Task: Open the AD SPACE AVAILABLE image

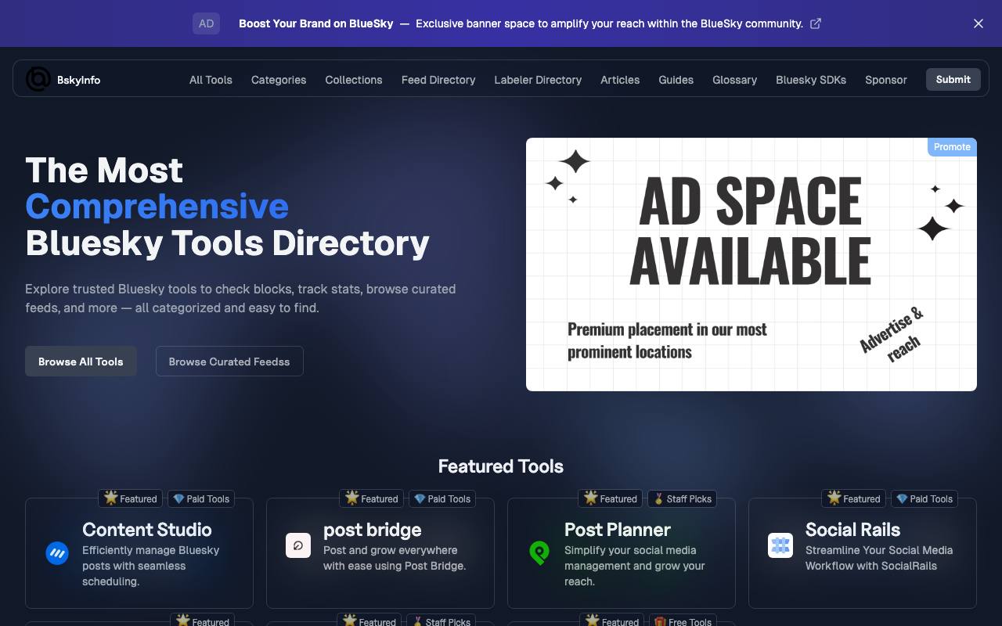Action: tap(751, 264)
